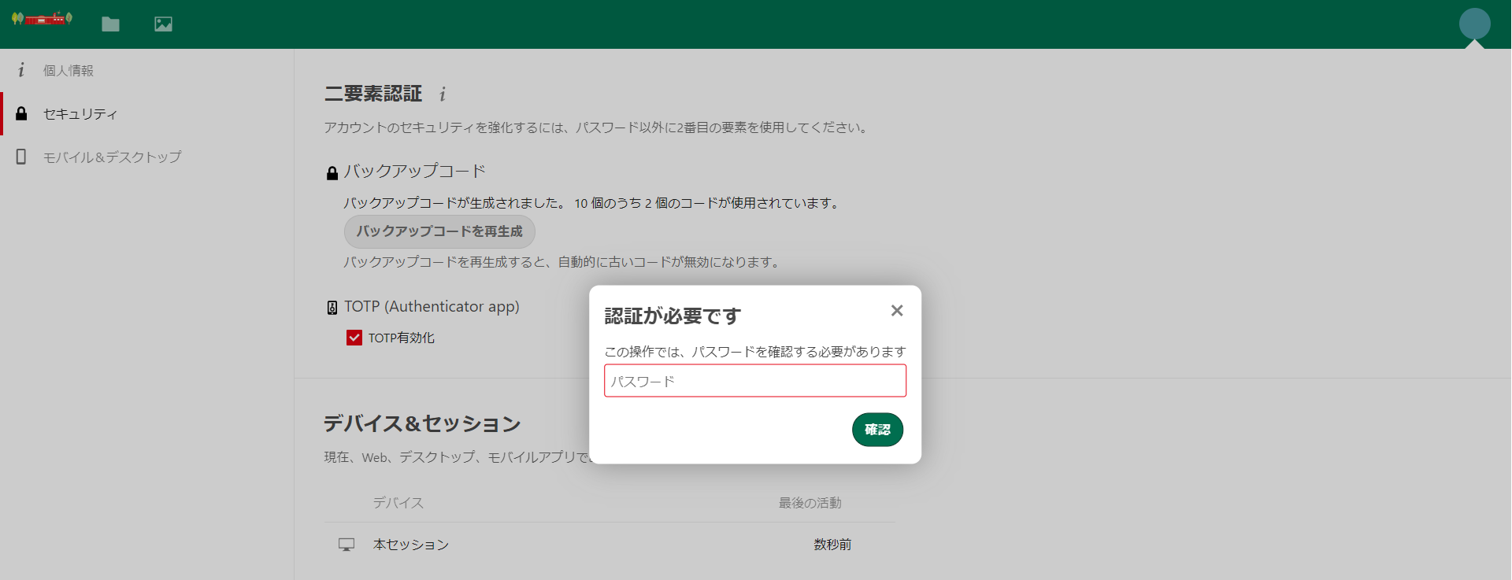Open the Files app folder icon

tap(110, 24)
